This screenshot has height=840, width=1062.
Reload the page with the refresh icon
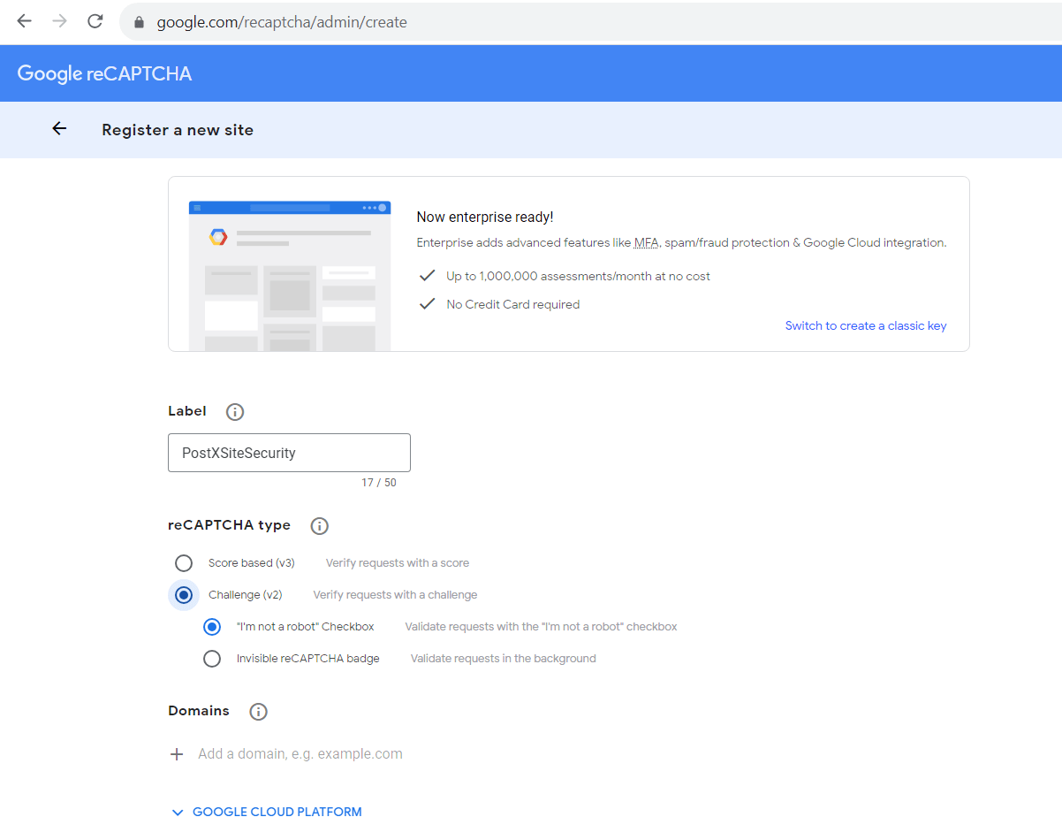pos(95,21)
